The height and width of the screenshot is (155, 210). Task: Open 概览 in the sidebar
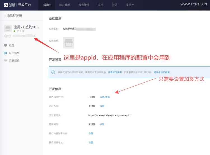coord(11,45)
